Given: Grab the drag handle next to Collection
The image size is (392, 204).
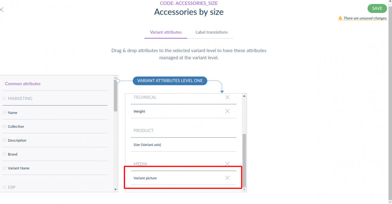Looking at the screenshot, I should [x=5, y=126].
